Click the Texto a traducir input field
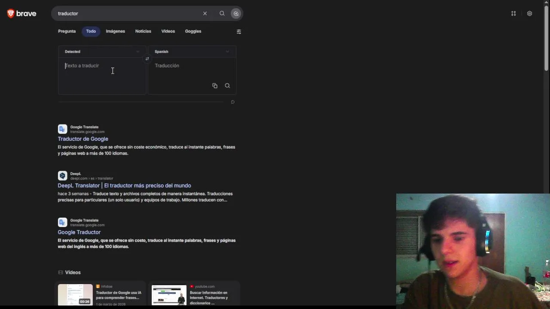The width and height of the screenshot is (550, 309). tap(102, 76)
